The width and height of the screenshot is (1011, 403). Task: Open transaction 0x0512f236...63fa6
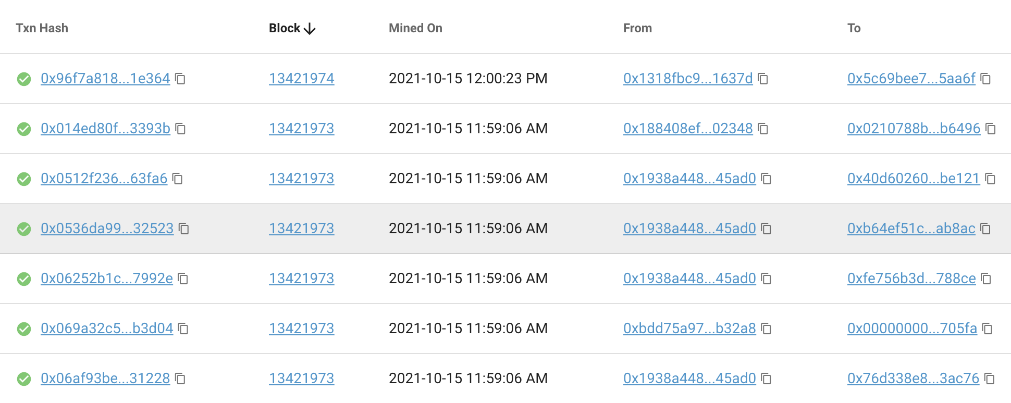pos(104,179)
